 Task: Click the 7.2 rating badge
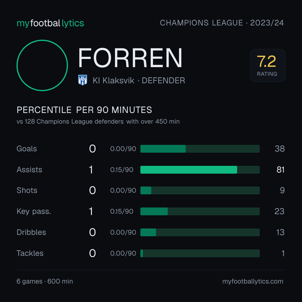(268, 65)
